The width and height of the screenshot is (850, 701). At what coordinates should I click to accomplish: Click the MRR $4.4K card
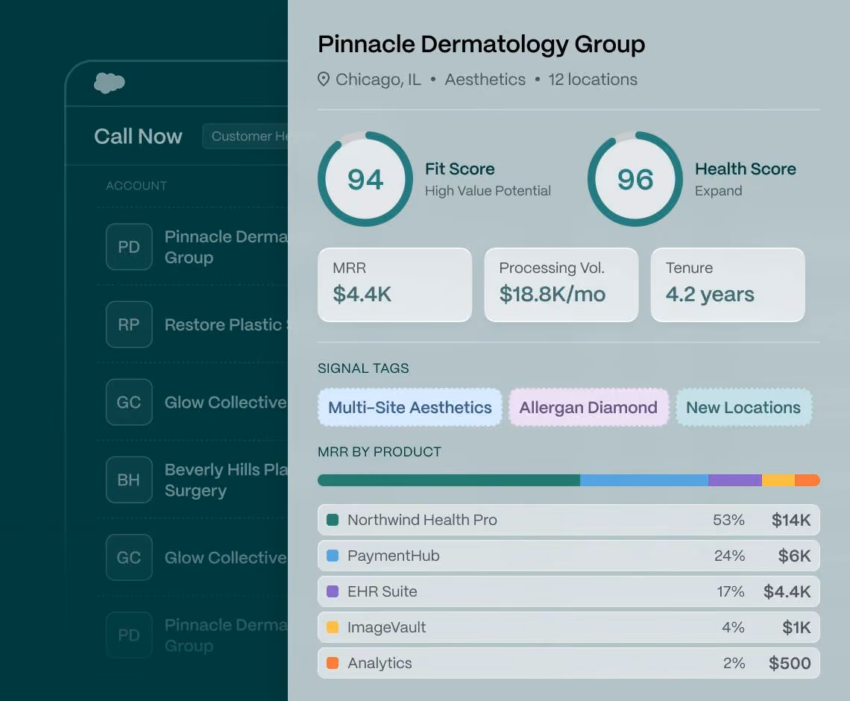coord(394,285)
